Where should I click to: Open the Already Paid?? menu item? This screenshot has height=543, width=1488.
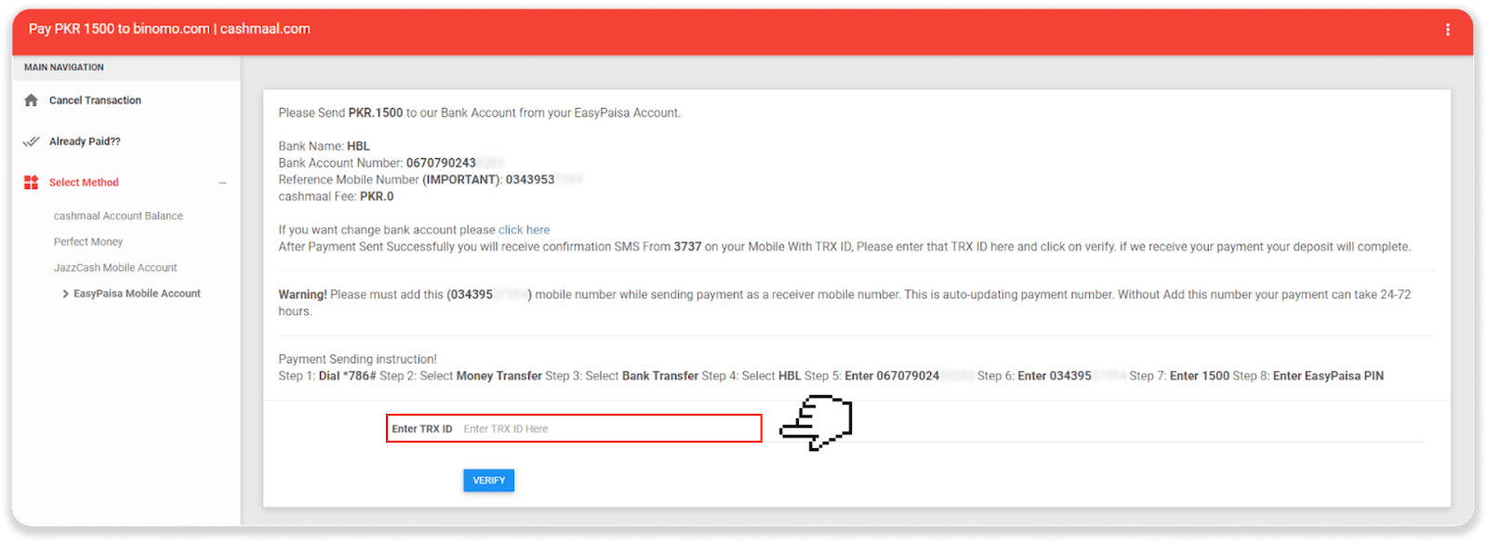85,141
